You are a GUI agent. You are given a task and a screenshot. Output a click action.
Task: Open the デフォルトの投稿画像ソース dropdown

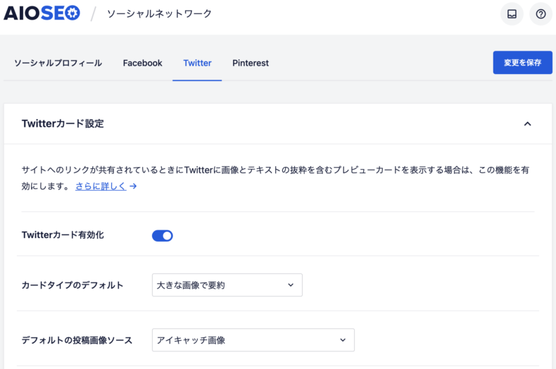point(253,340)
